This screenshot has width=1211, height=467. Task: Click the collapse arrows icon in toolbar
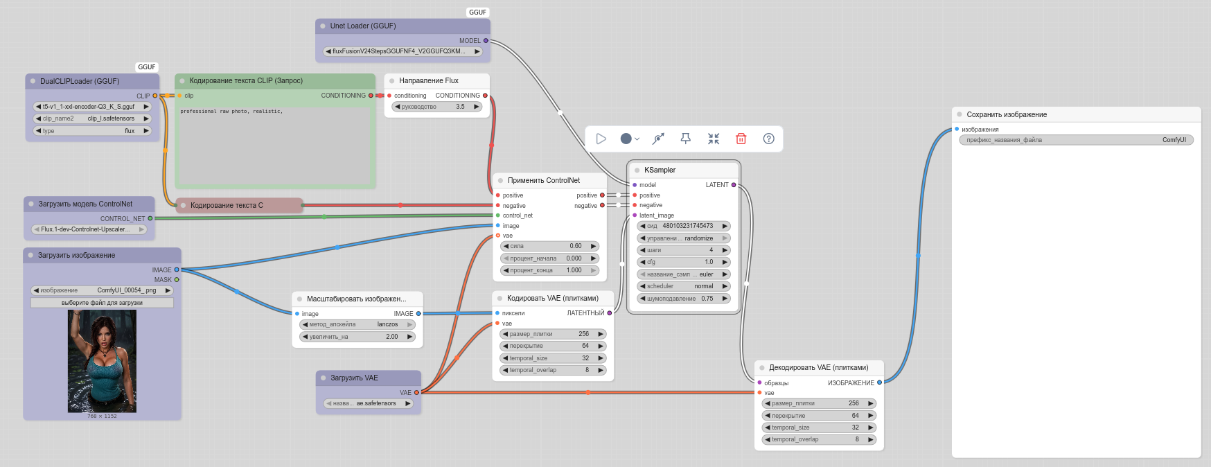[x=714, y=139]
